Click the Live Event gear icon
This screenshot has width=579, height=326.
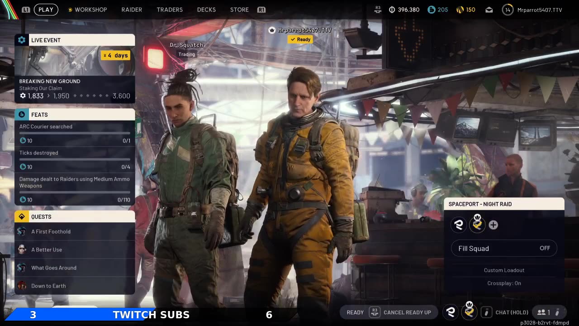point(22,40)
